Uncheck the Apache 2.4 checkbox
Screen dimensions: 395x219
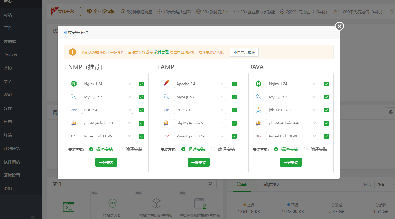(x=234, y=84)
